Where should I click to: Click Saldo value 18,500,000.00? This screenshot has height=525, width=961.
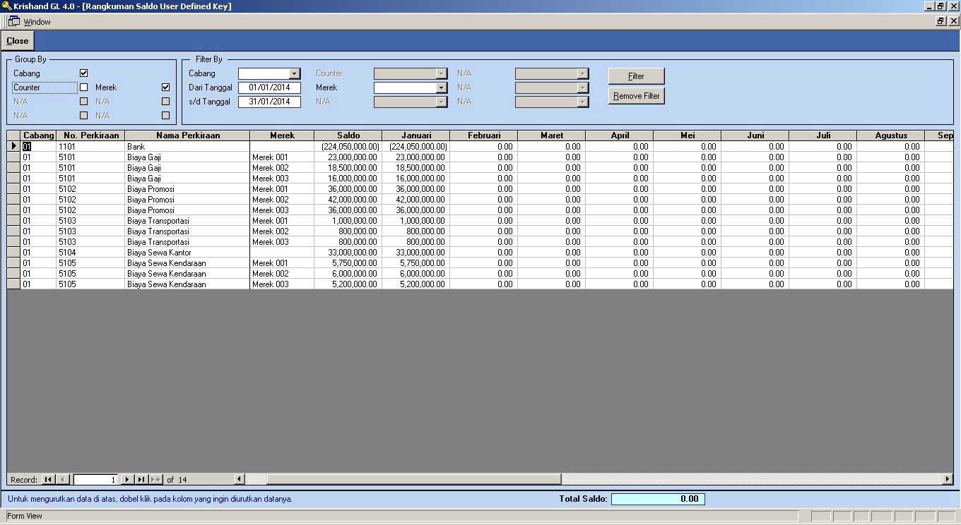point(348,168)
